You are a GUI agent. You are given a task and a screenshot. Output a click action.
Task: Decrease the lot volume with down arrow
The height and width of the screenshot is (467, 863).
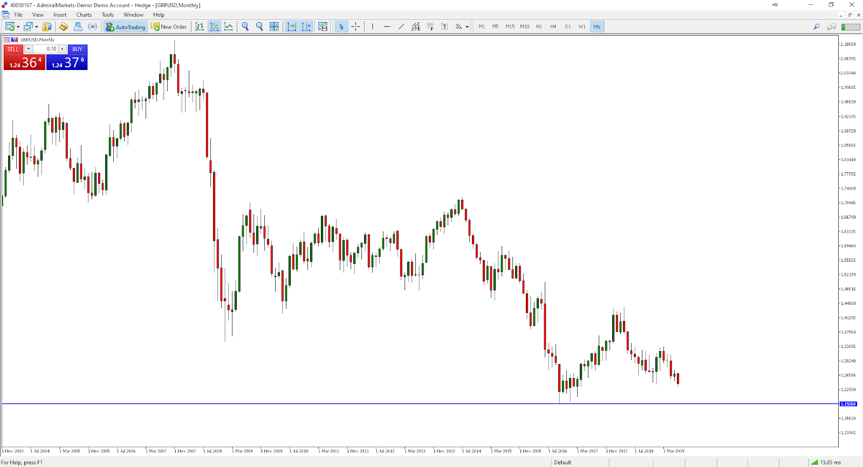[28, 49]
